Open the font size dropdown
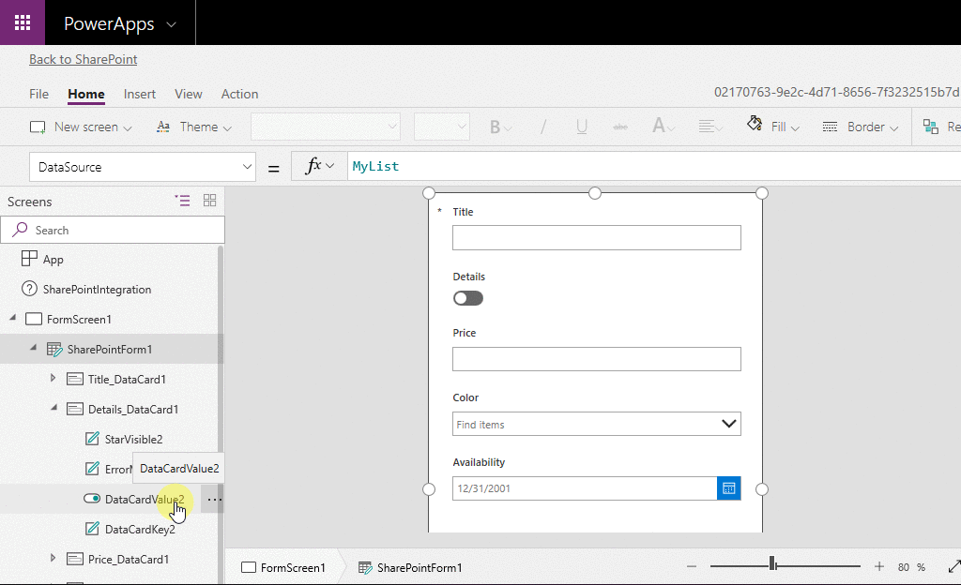Screen dimensions: 961x585 pos(442,127)
